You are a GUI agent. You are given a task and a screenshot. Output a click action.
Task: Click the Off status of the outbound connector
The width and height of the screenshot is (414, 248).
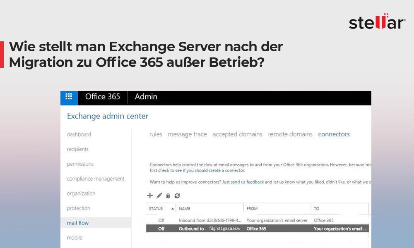[x=161, y=229]
